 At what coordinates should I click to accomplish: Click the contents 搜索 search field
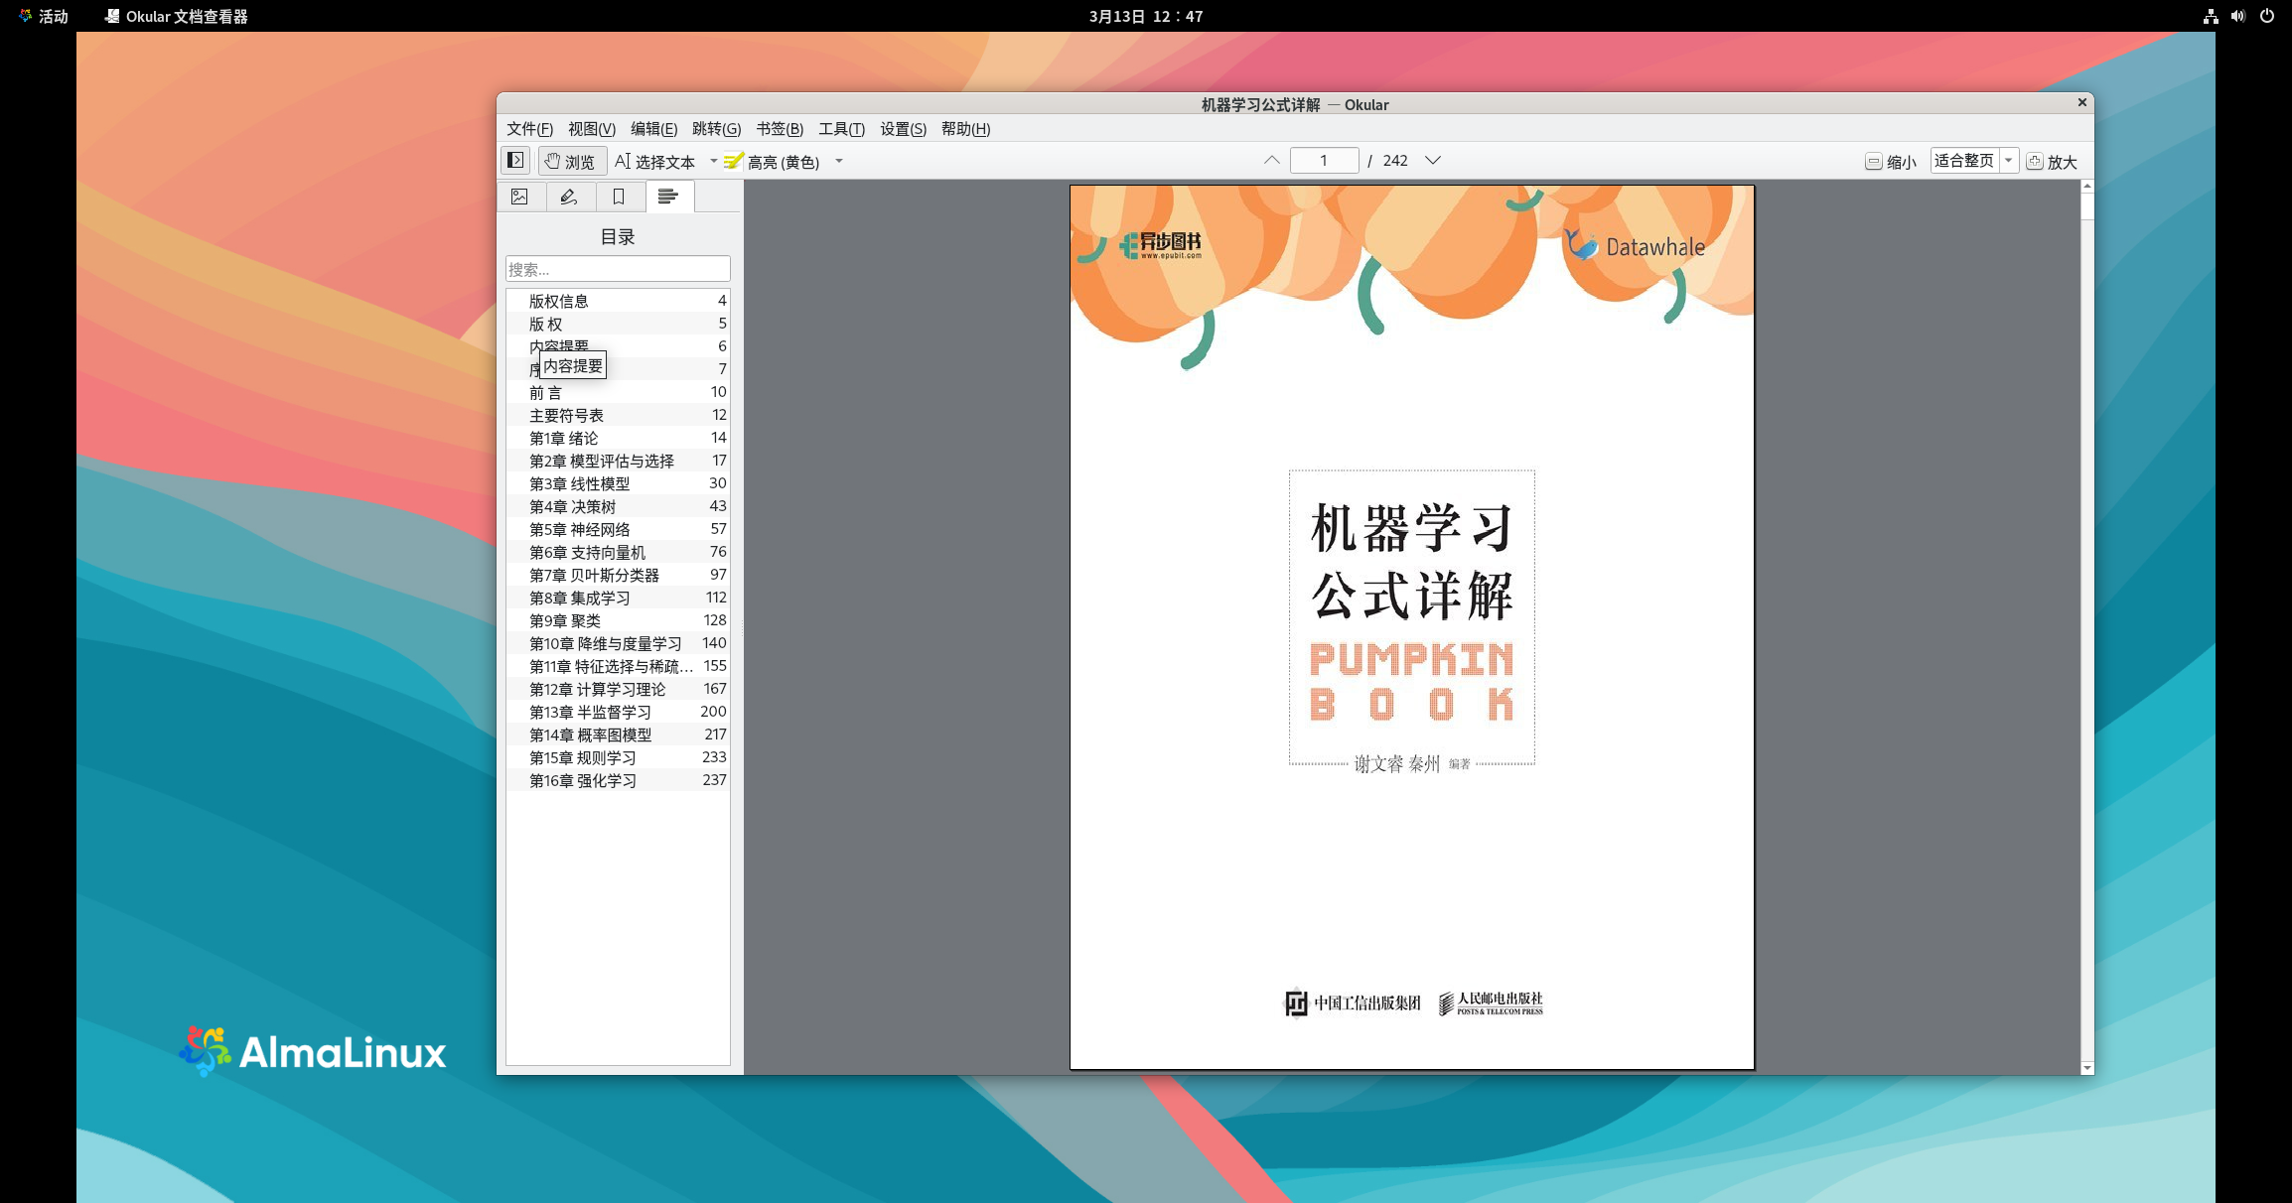[617, 269]
